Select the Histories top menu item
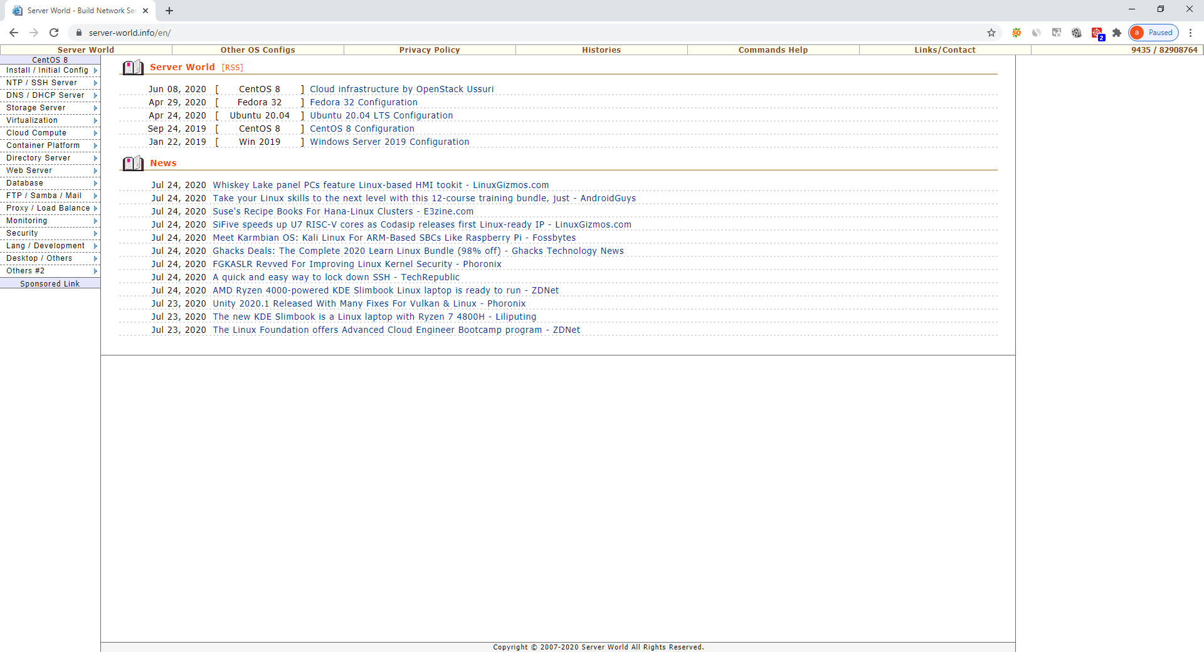 point(601,50)
